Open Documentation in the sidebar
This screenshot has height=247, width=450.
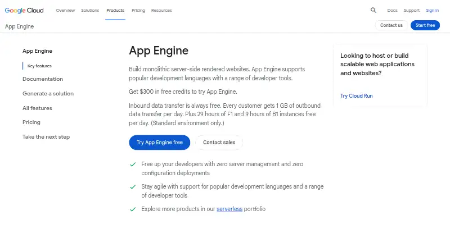coord(43,79)
